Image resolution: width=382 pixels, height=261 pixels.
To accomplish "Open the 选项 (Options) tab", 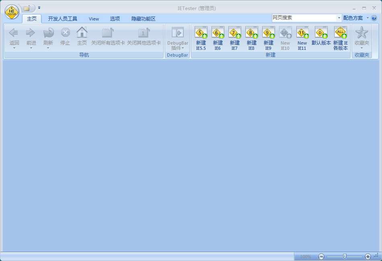I will pos(115,18).
